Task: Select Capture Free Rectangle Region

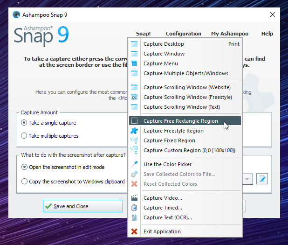Action: point(185,121)
